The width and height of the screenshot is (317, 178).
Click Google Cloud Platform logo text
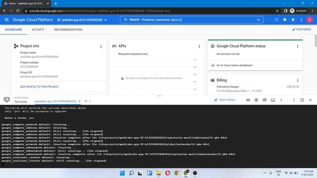click(x=33, y=20)
